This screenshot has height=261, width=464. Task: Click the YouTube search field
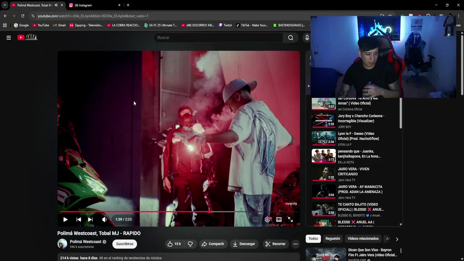pos(219,38)
